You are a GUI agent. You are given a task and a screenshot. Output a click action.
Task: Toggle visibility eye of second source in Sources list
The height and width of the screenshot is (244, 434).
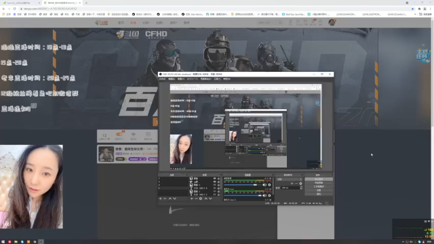click(x=214, y=182)
